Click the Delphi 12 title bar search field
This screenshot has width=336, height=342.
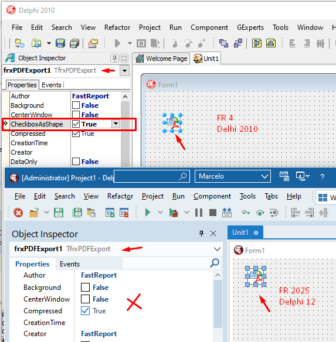point(152,176)
